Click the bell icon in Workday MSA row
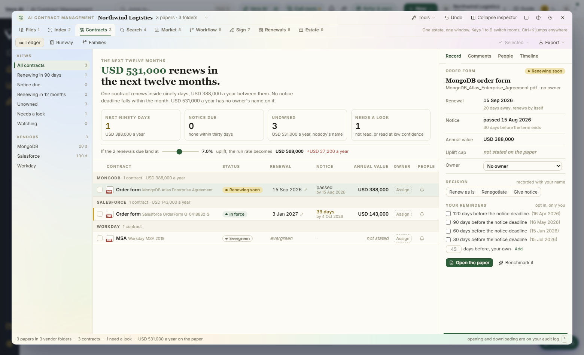This screenshot has height=355, width=584. [x=422, y=238]
